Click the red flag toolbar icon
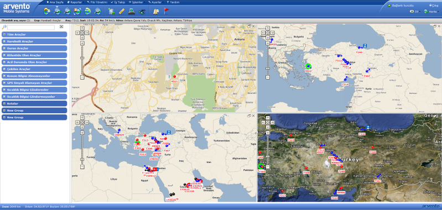 (x=167, y=11)
